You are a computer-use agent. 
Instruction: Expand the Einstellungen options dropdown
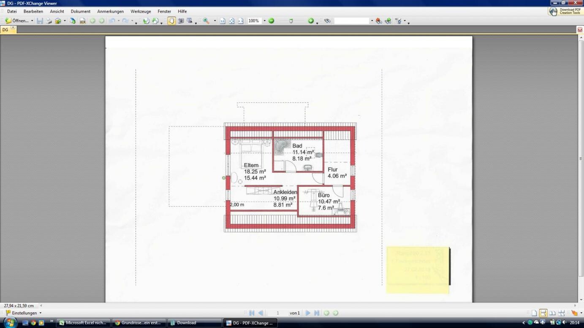coord(41,313)
